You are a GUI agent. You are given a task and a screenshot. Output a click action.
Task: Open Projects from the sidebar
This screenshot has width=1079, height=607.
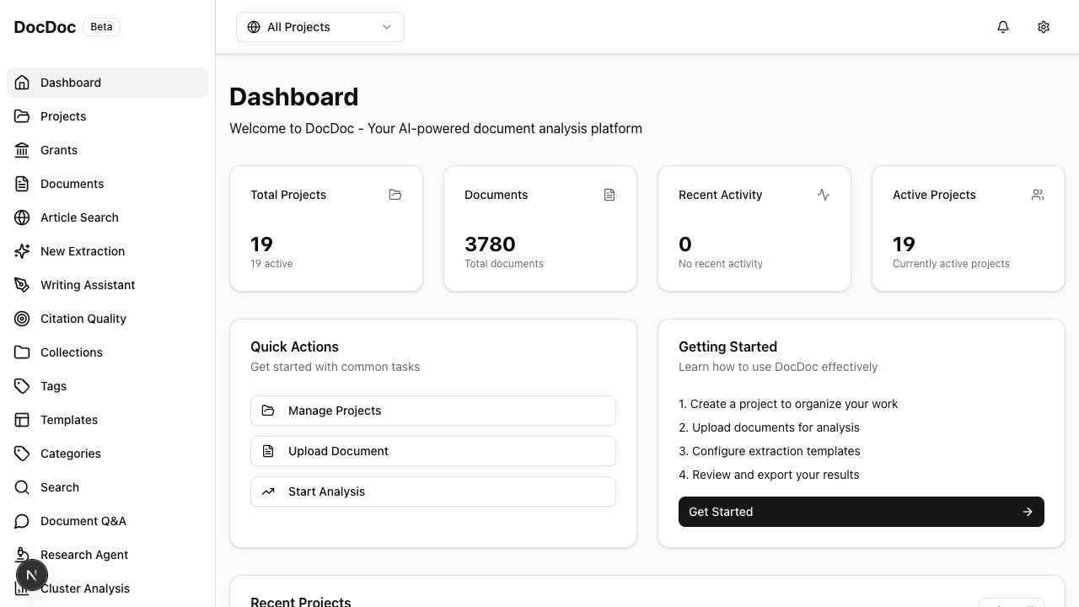pos(107,116)
